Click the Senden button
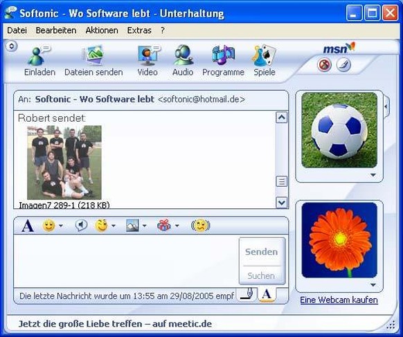Screen dimensions: 403x337 (261, 252)
